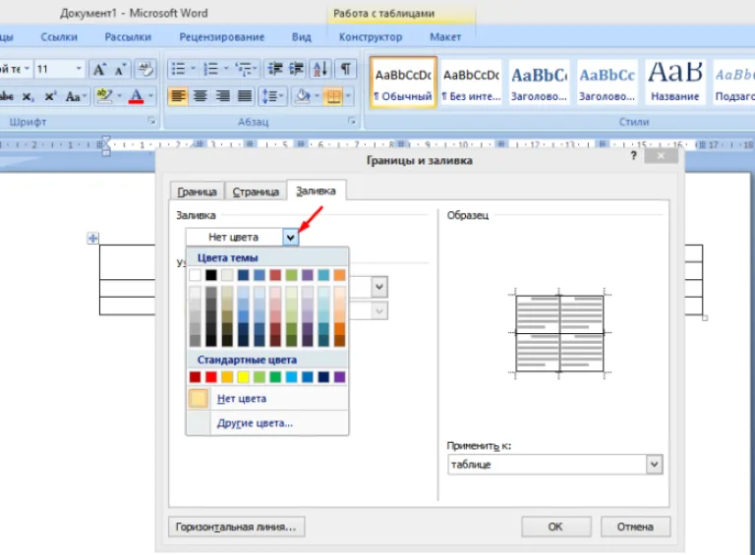Switch to the Граница tab
Viewport: 755px width, 555px height.
[x=197, y=192]
